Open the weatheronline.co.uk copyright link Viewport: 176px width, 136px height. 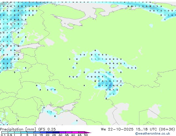click(x=153, y=134)
